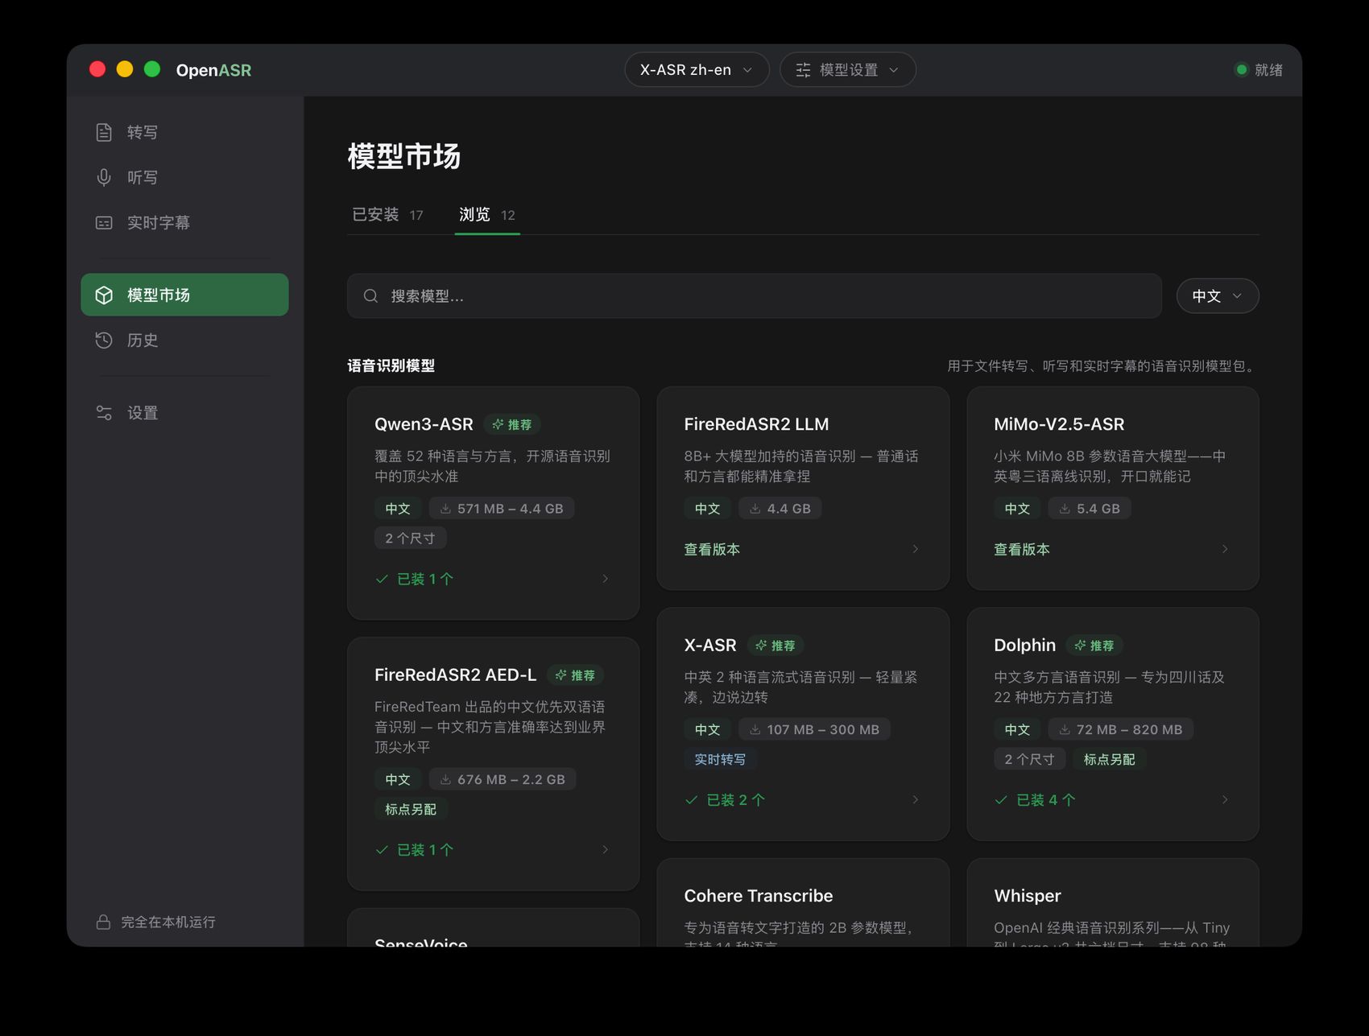
Task: Click the green 就绪 status dot
Action: point(1241,70)
